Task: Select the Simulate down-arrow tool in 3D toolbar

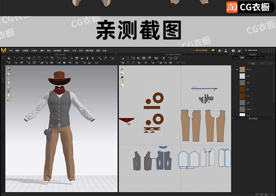Action: click(9, 58)
